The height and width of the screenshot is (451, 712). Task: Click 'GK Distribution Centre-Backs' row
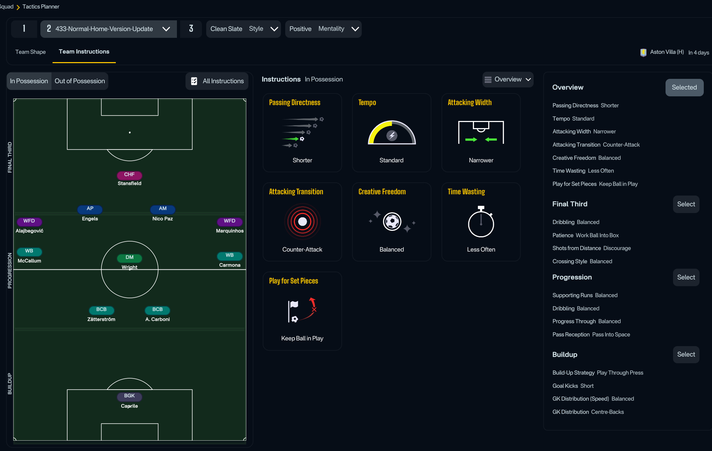pos(588,412)
